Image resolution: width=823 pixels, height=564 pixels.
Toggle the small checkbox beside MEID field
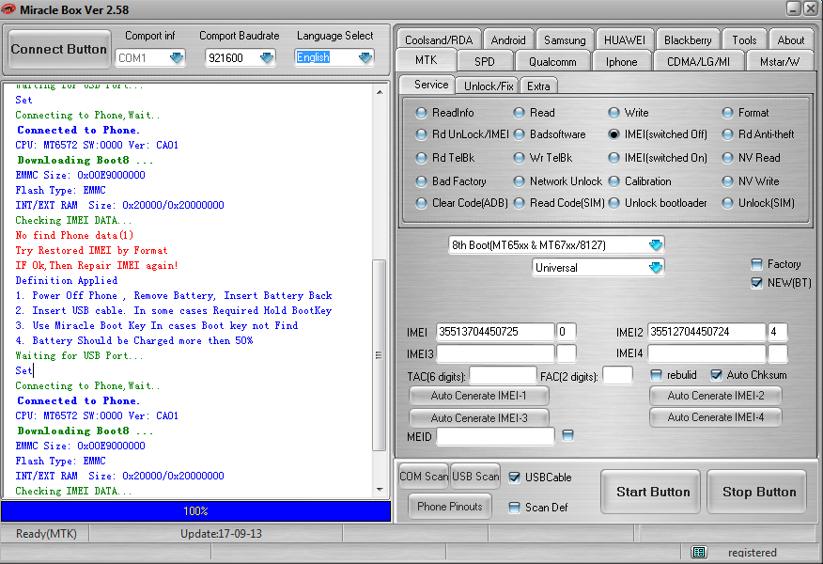coord(567,435)
